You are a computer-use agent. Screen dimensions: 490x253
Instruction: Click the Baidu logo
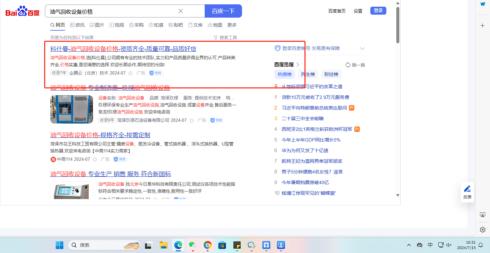tap(22, 11)
